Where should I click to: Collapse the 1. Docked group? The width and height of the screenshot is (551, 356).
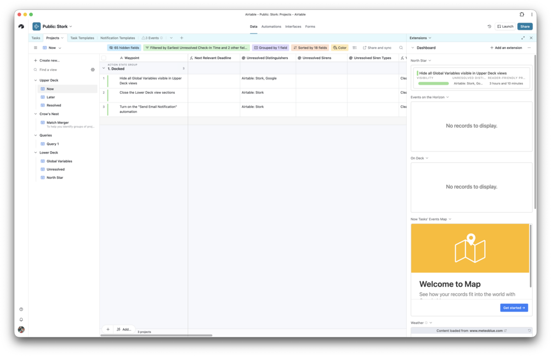(x=104, y=69)
